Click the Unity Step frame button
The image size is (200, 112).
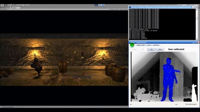tap(103, 5)
